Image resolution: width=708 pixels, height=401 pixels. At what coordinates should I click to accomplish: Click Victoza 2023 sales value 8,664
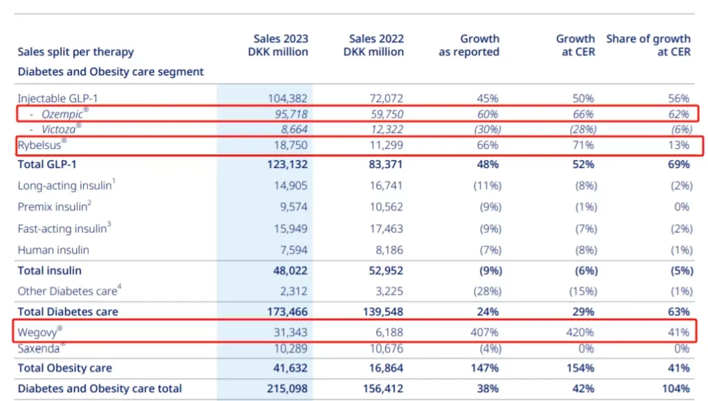point(294,129)
